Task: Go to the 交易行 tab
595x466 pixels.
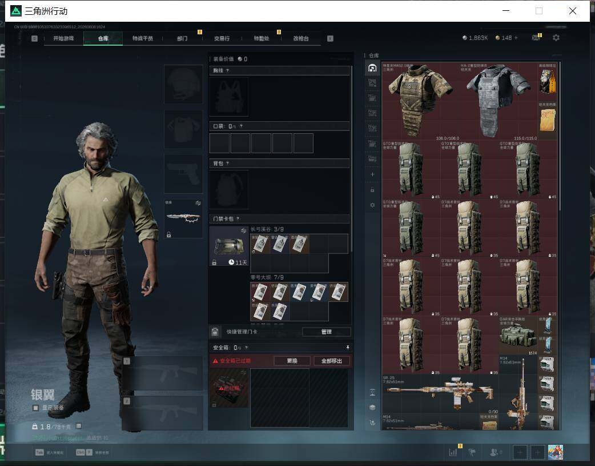Action: 222,38
